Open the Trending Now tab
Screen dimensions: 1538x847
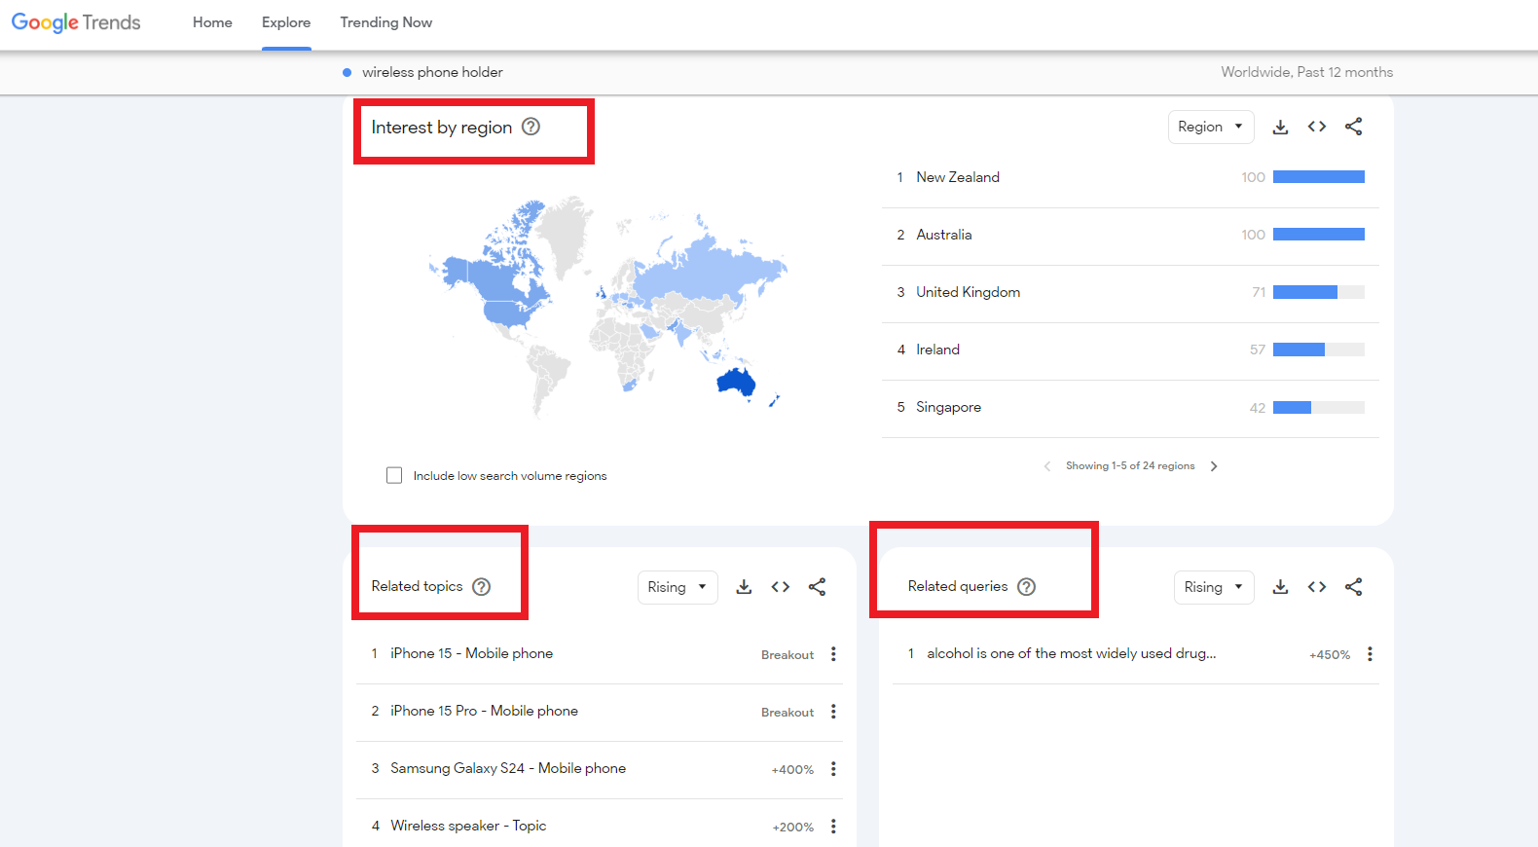click(x=385, y=22)
